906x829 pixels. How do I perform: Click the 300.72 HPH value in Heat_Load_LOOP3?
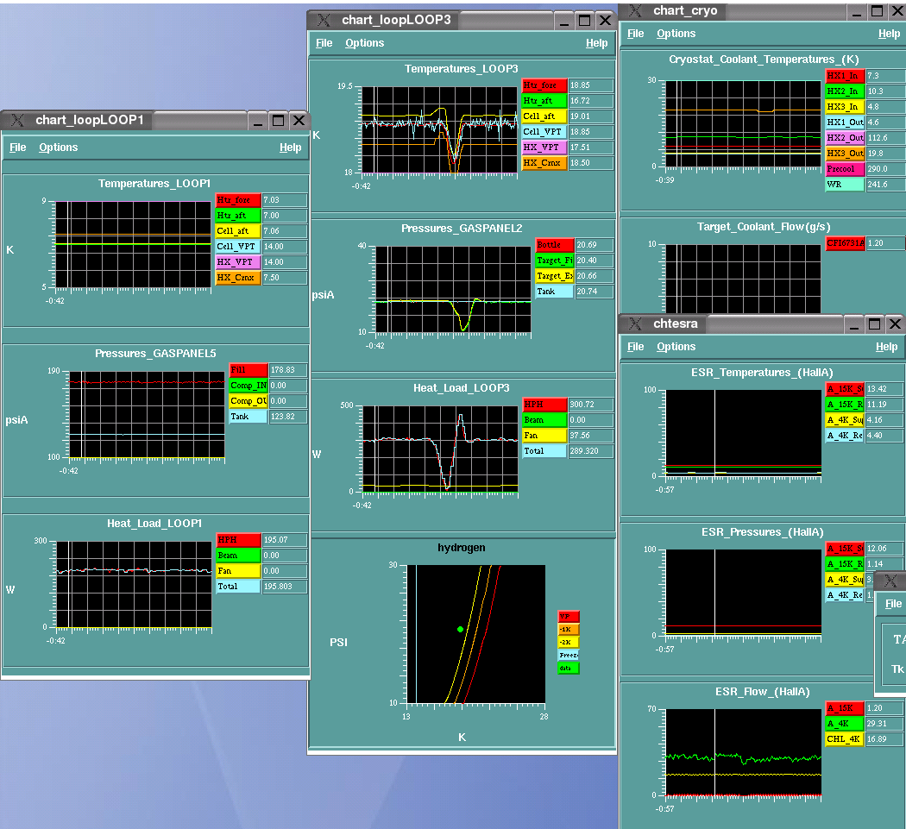[590, 405]
